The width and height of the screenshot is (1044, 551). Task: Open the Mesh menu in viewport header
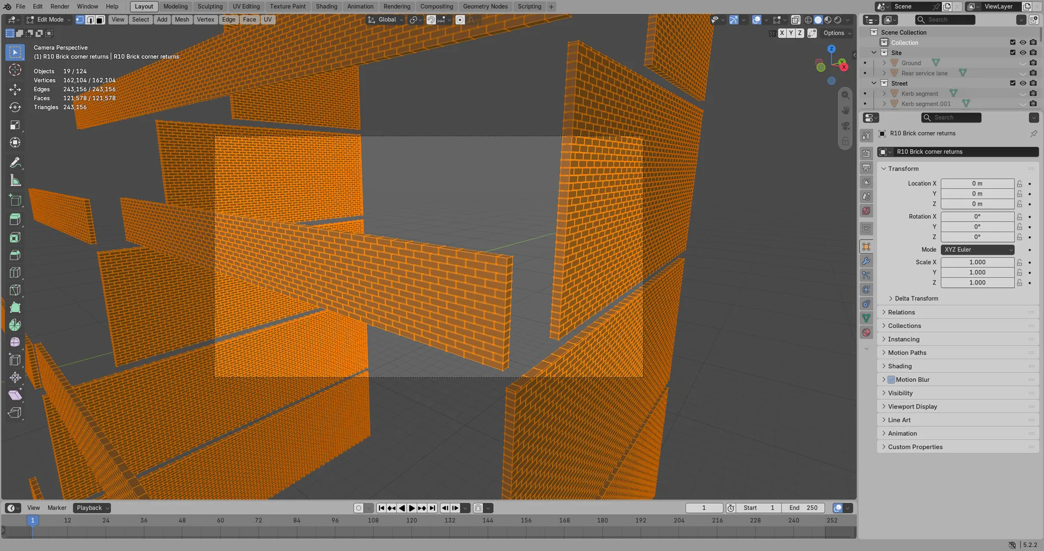(182, 20)
